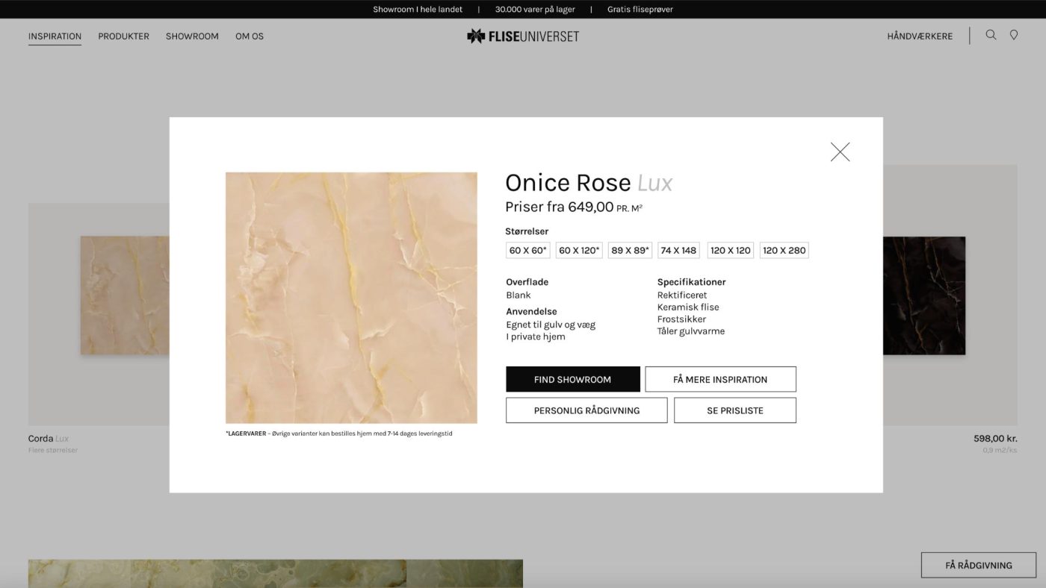Select the 120 X 120 size option
Image resolution: width=1046 pixels, height=588 pixels.
pos(730,251)
